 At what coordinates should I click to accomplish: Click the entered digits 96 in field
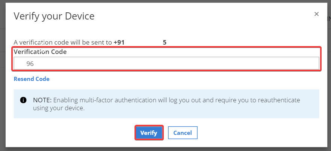(x=30, y=64)
